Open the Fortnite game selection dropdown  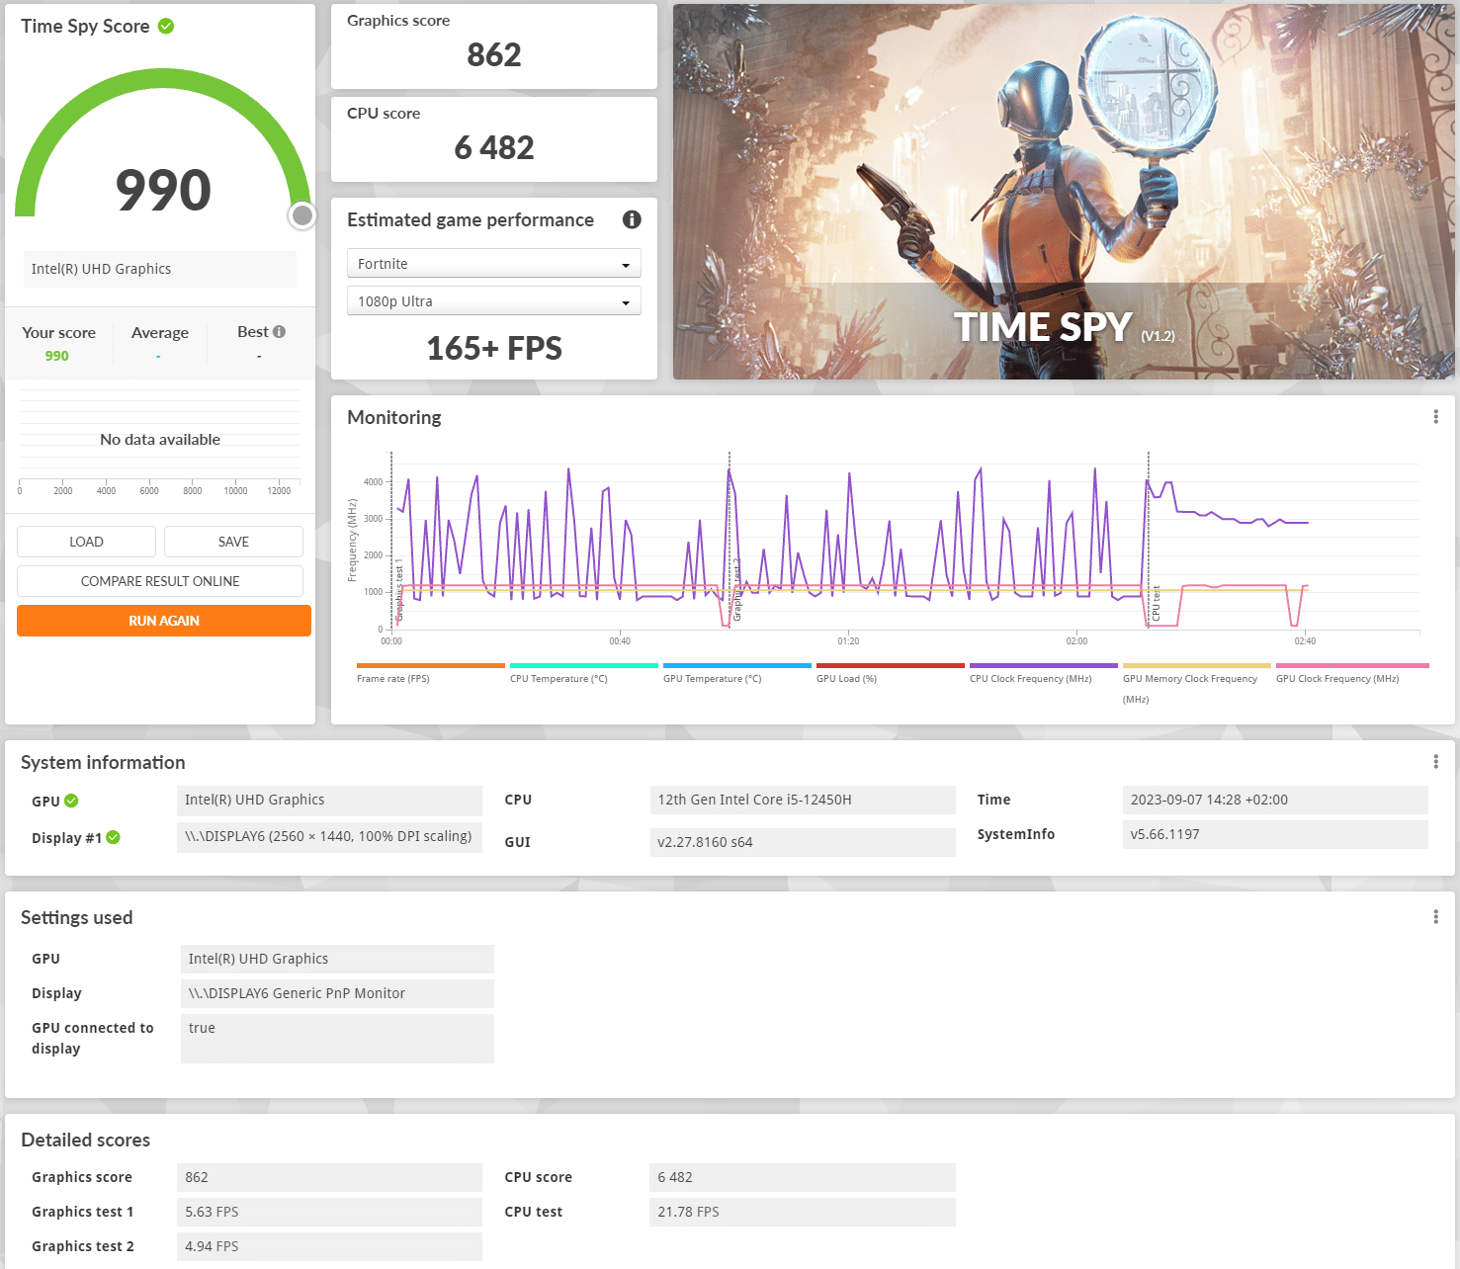point(493,264)
